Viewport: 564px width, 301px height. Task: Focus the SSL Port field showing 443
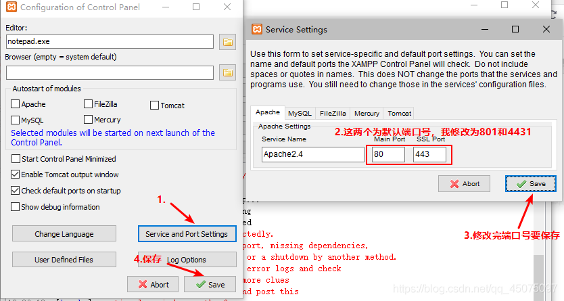click(x=429, y=154)
